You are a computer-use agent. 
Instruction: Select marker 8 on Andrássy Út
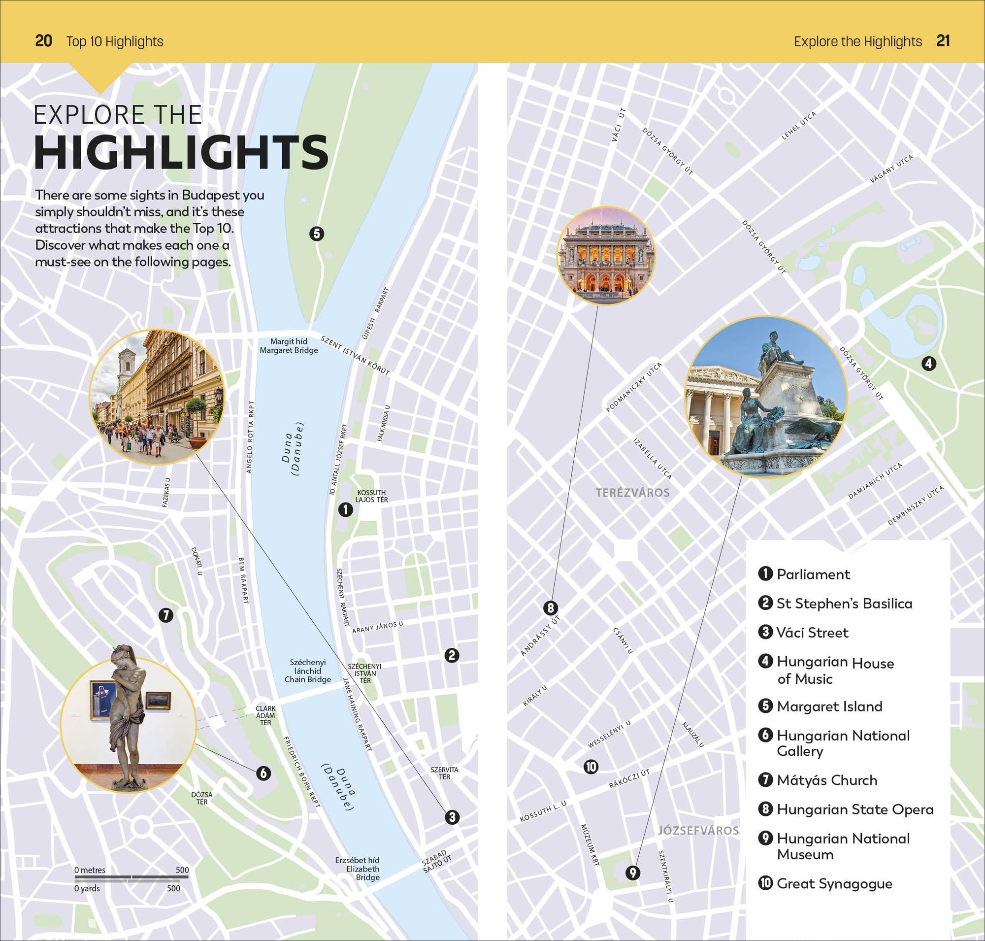click(x=551, y=608)
